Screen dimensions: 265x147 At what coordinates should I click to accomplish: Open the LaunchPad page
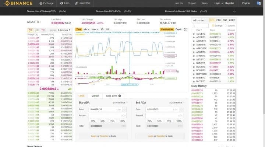point(83,3)
